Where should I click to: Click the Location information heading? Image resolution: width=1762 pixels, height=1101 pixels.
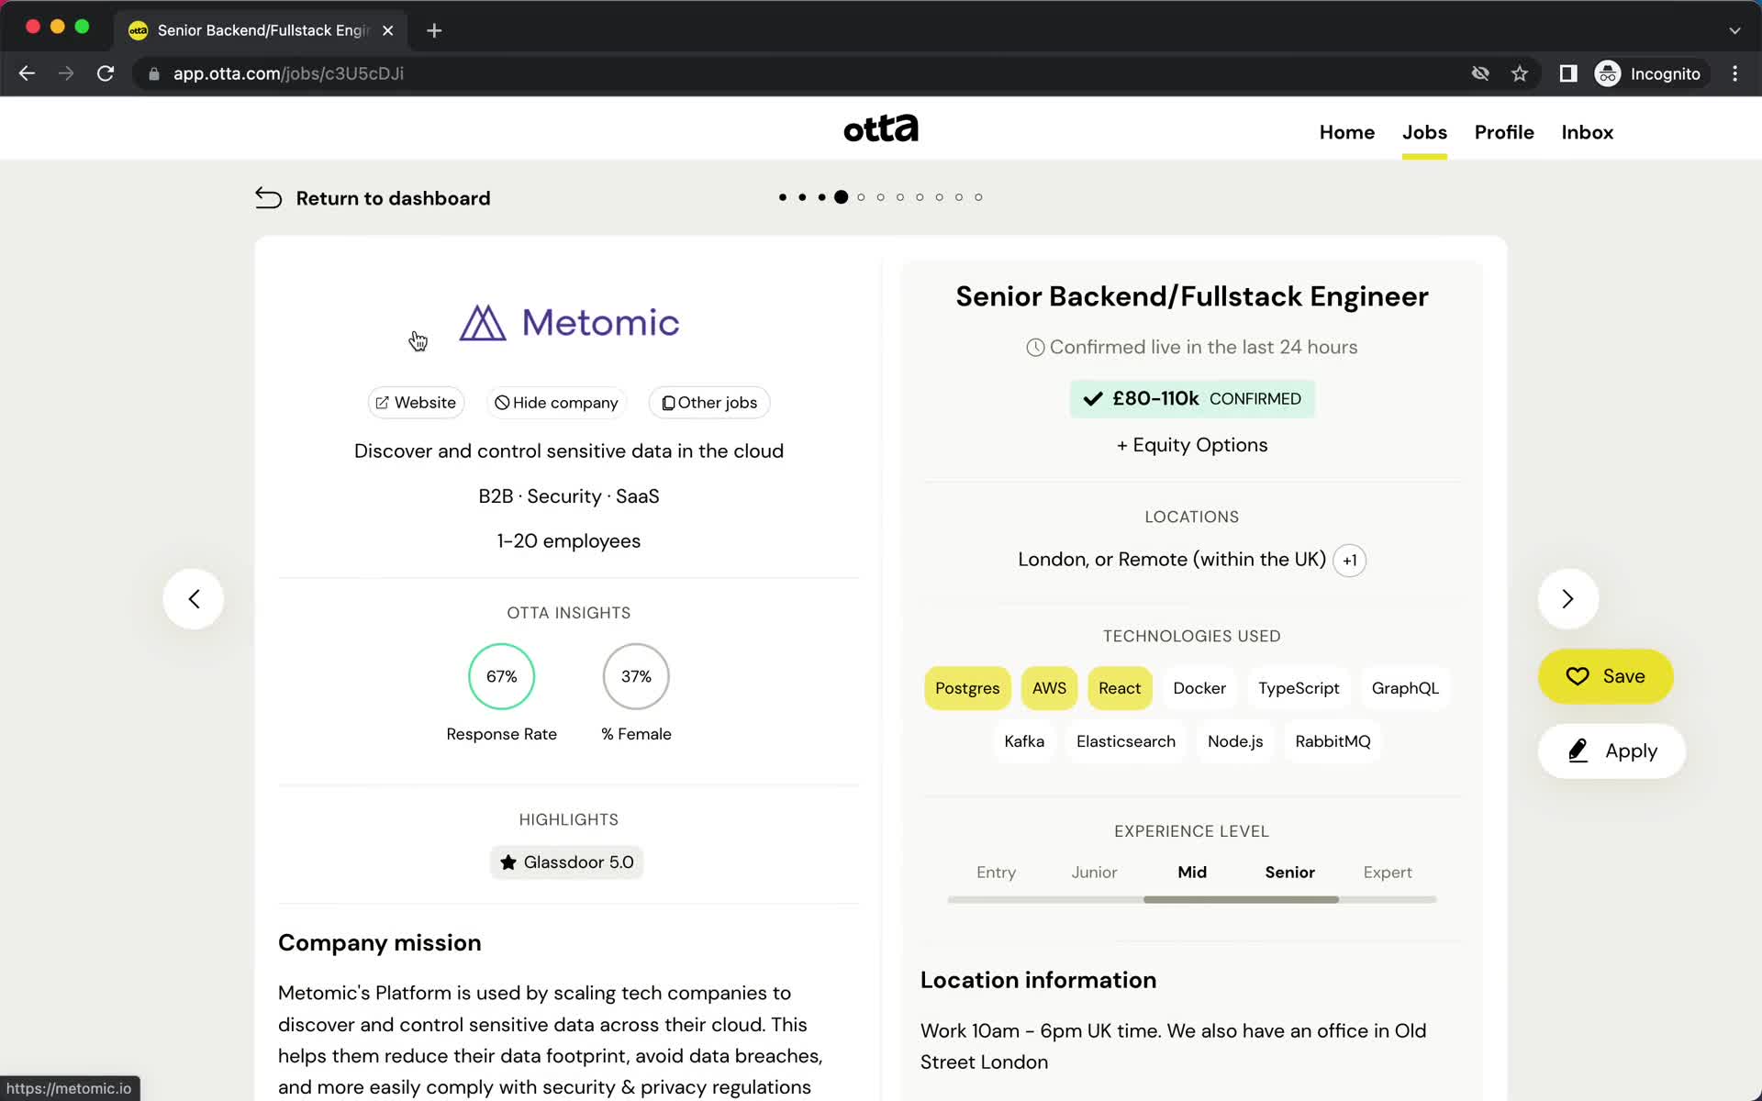tap(1038, 981)
